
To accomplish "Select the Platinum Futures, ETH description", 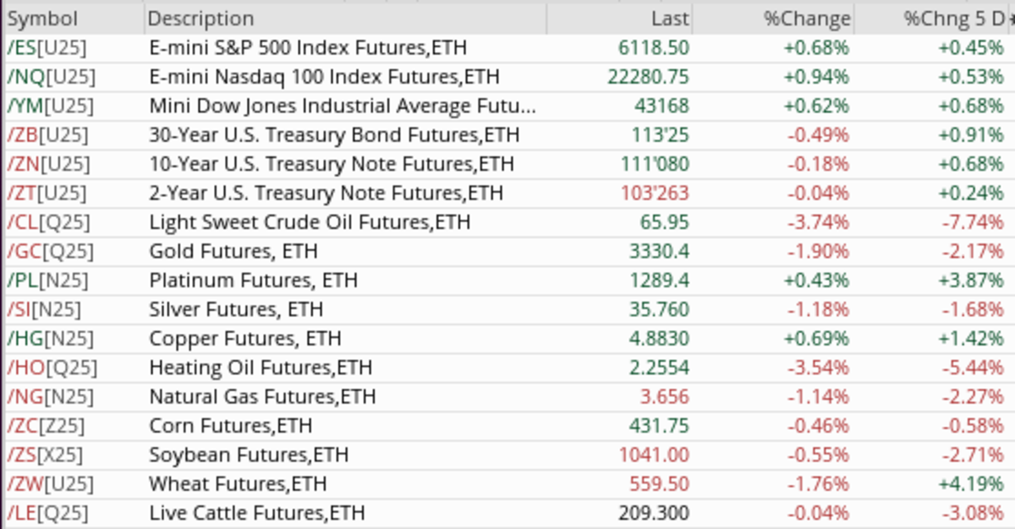I will click(242, 281).
